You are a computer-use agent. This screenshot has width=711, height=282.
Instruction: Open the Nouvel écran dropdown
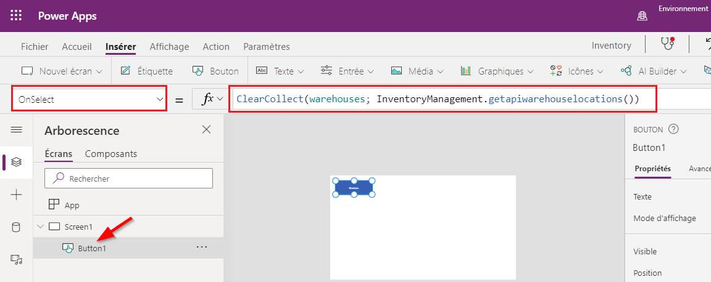pos(62,71)
